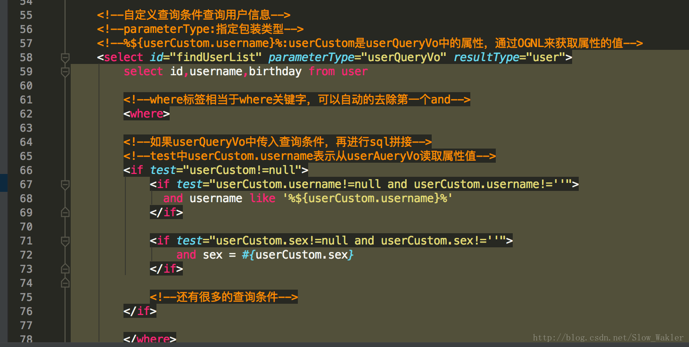Click the '%${userCustom.username}%' string
689x347 pixels.
click(368, 198)
